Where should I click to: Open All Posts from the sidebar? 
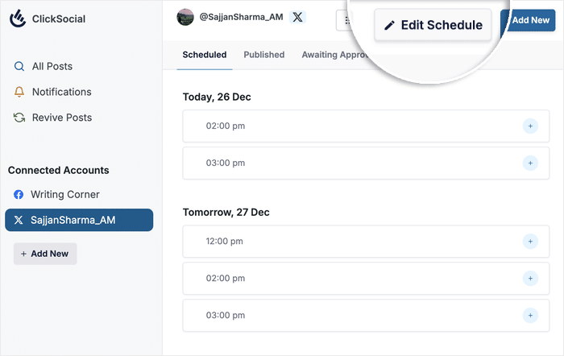[x=52, y=66]
